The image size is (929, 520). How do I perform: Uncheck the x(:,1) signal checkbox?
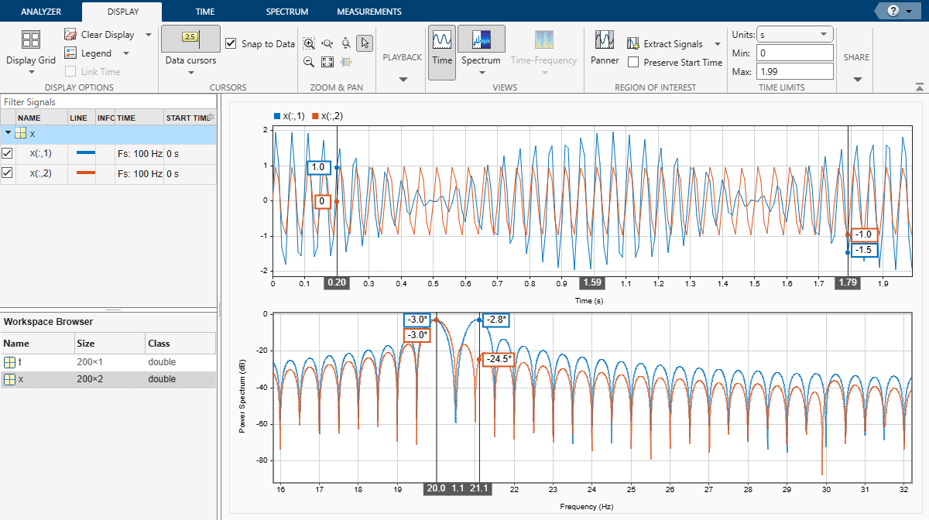click(8, 153)
